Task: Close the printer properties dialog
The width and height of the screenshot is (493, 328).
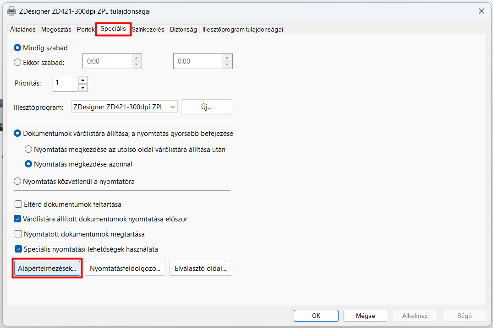Action: coord(481,11)
